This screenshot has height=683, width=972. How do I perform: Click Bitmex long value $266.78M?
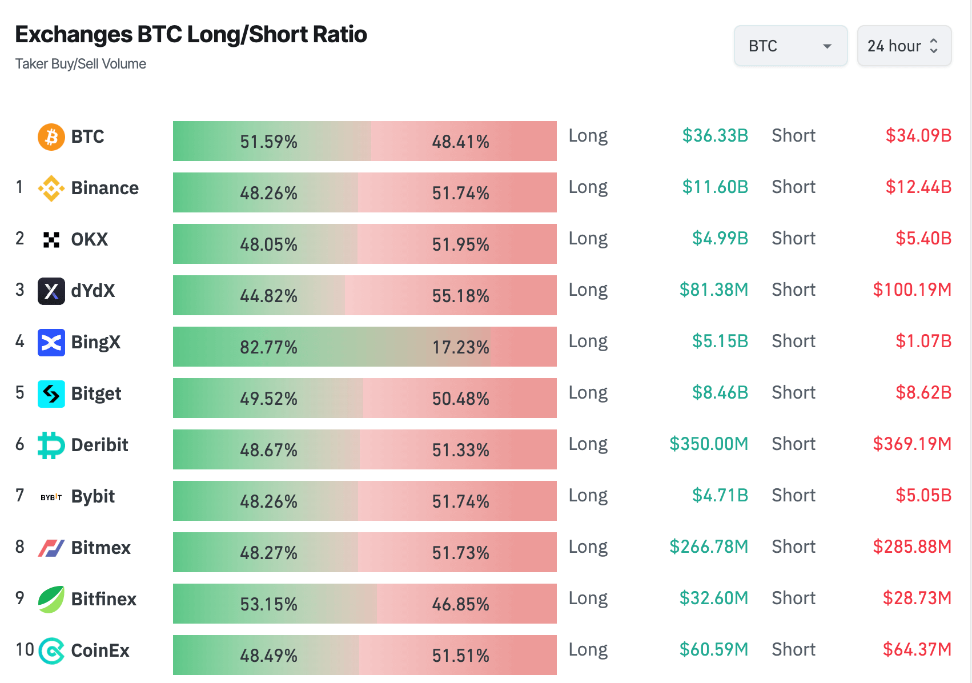coord(709,547)
